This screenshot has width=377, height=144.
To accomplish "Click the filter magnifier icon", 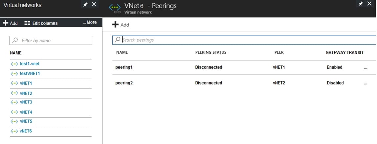I will tap(15, 41).
